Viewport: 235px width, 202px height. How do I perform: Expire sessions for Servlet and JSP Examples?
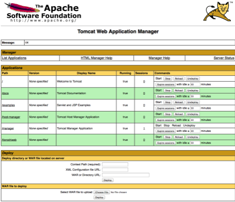click(166, 108)
